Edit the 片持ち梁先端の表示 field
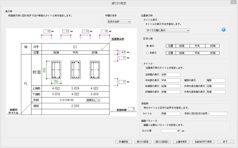 click(216, 92)
